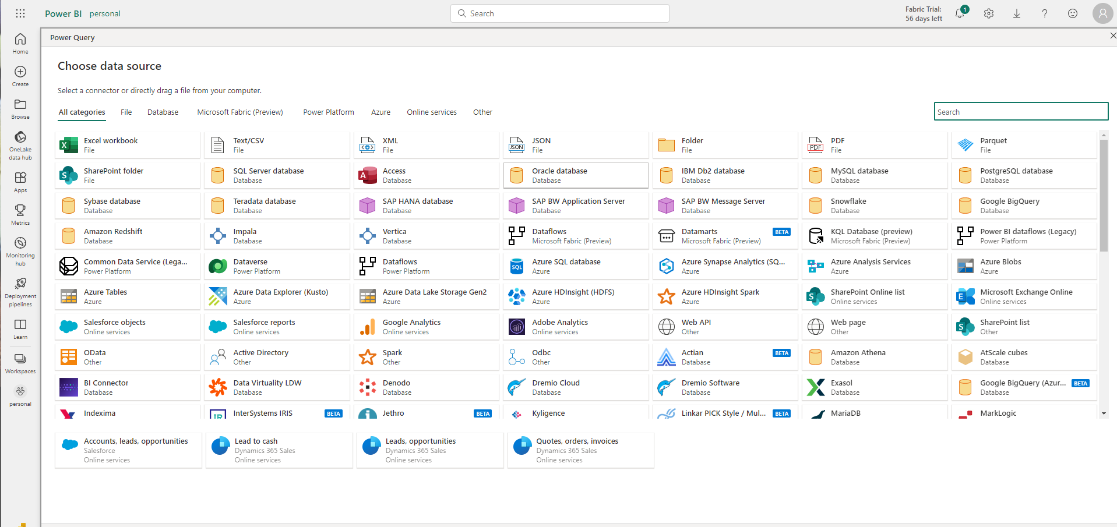
Task: Click the Create icon in sidebar
Action: 20,76
